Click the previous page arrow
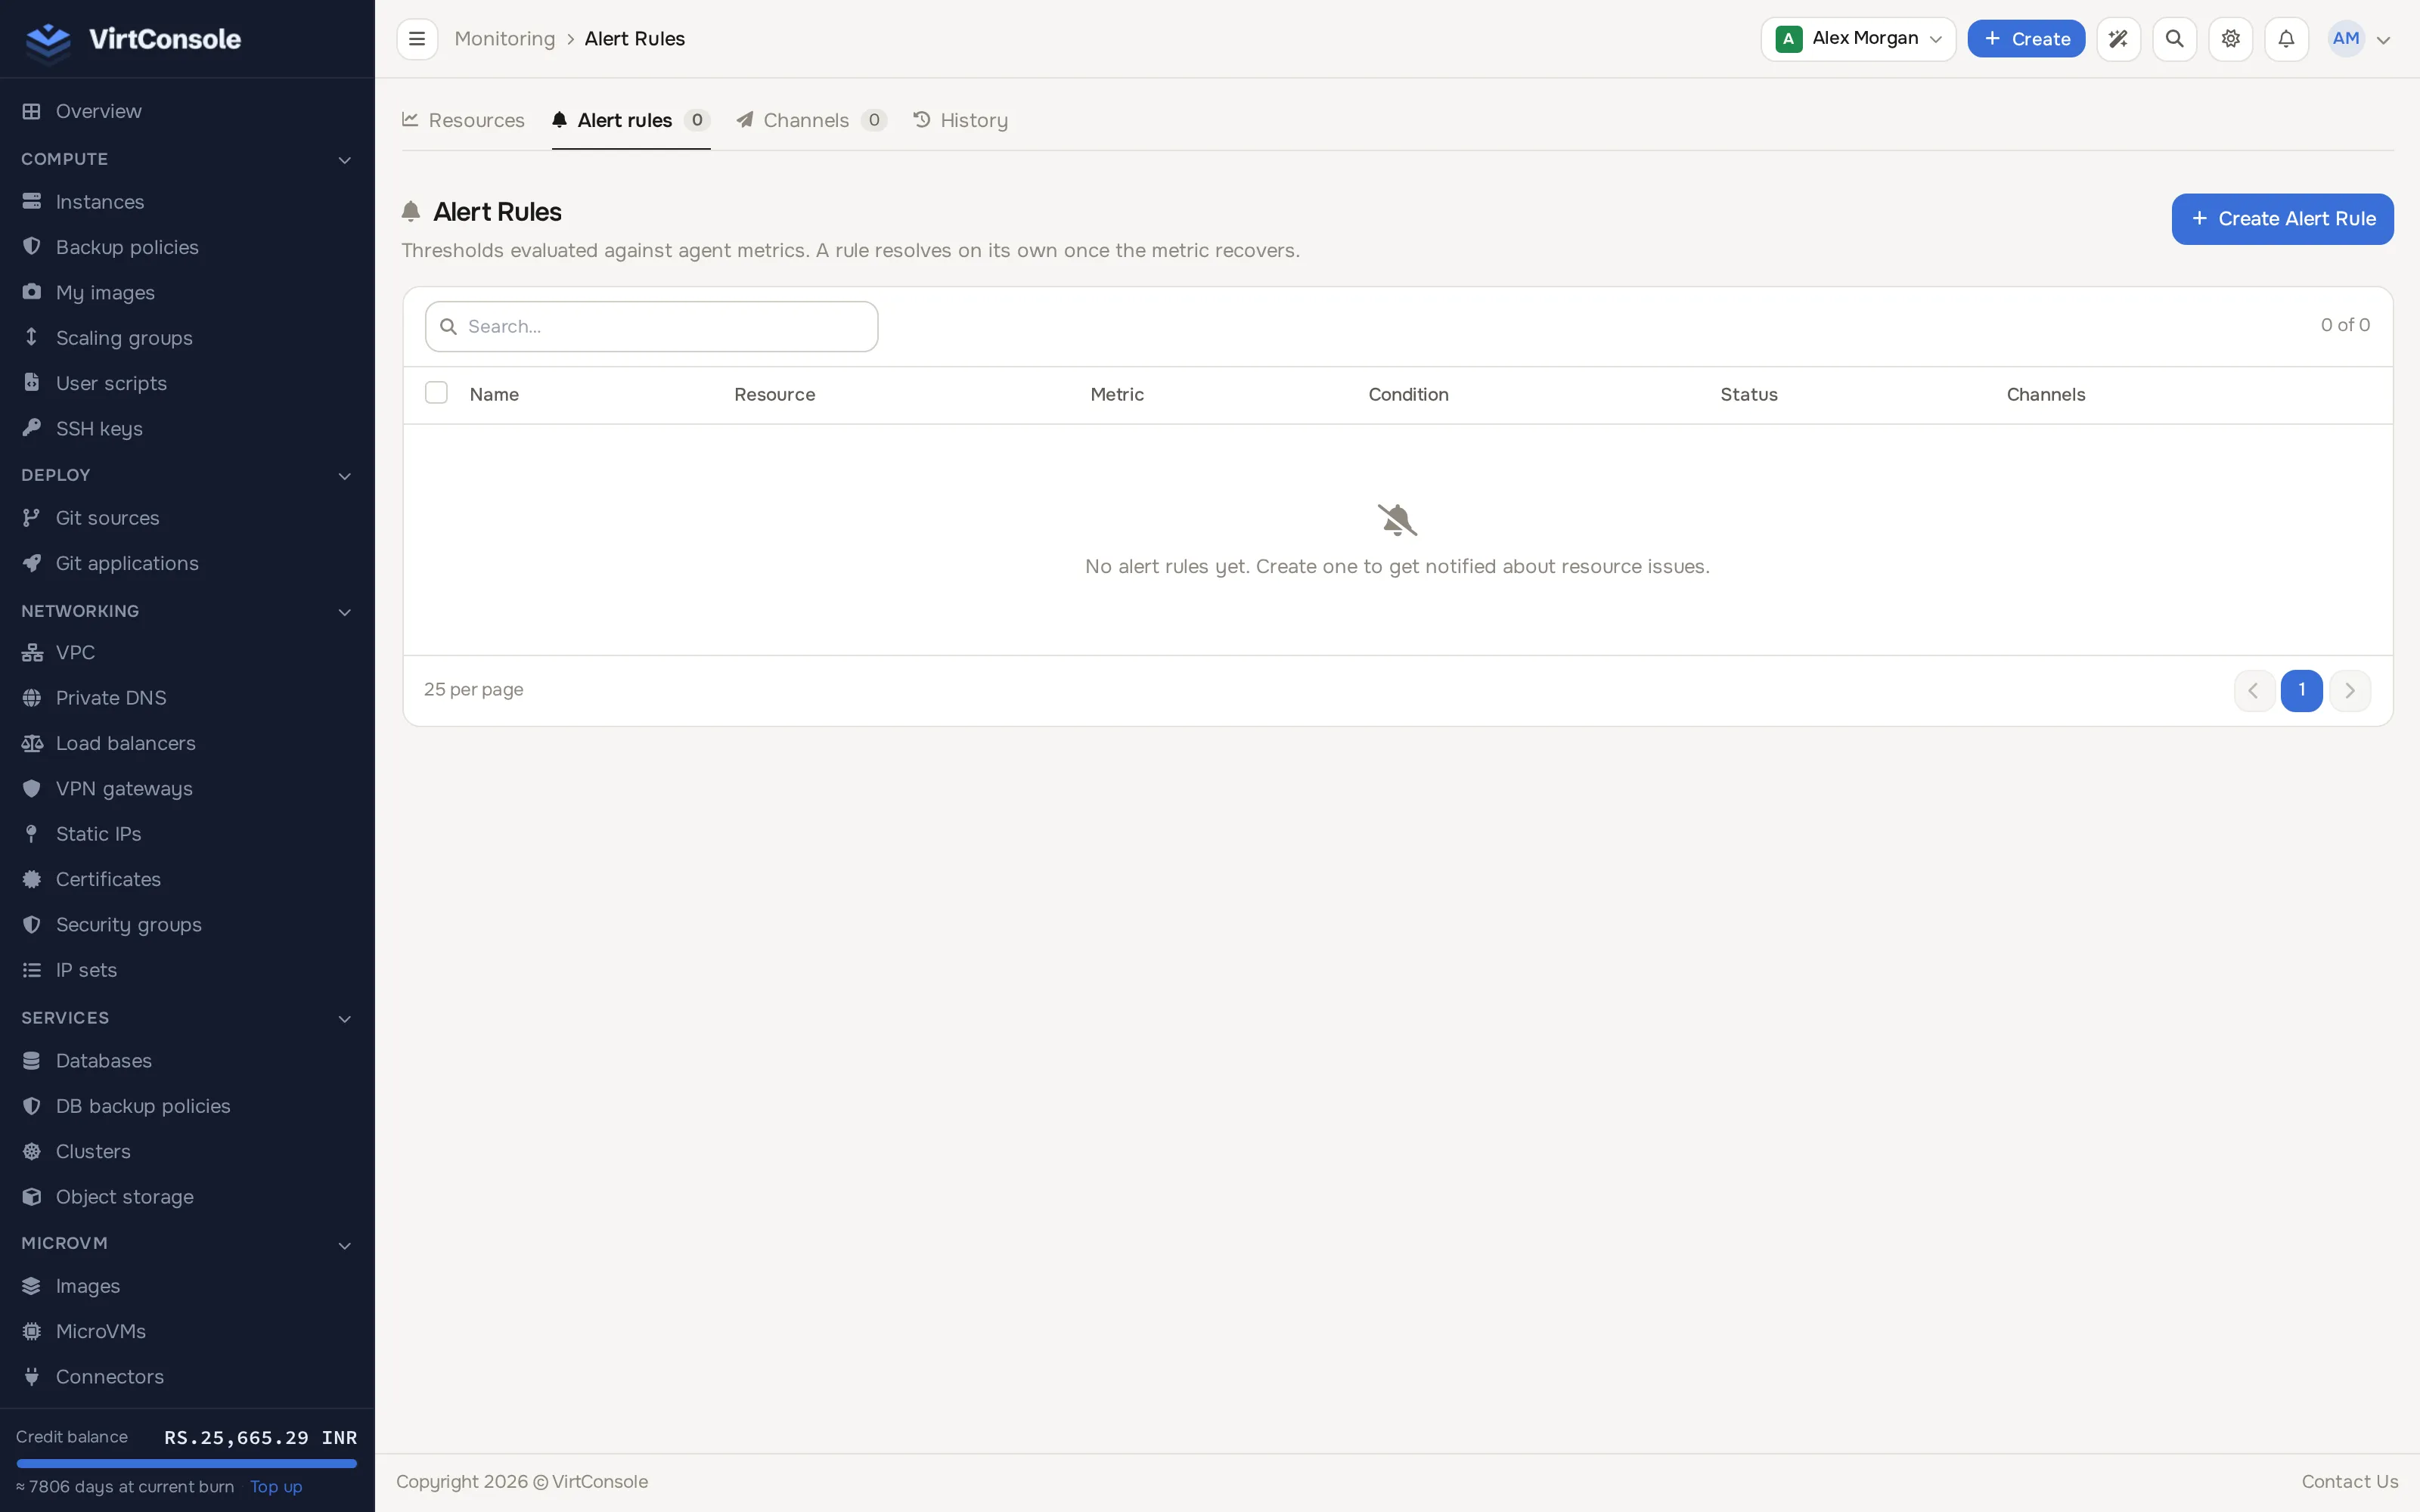Screen dimensions: 2420x1512 click(2254, 690)
